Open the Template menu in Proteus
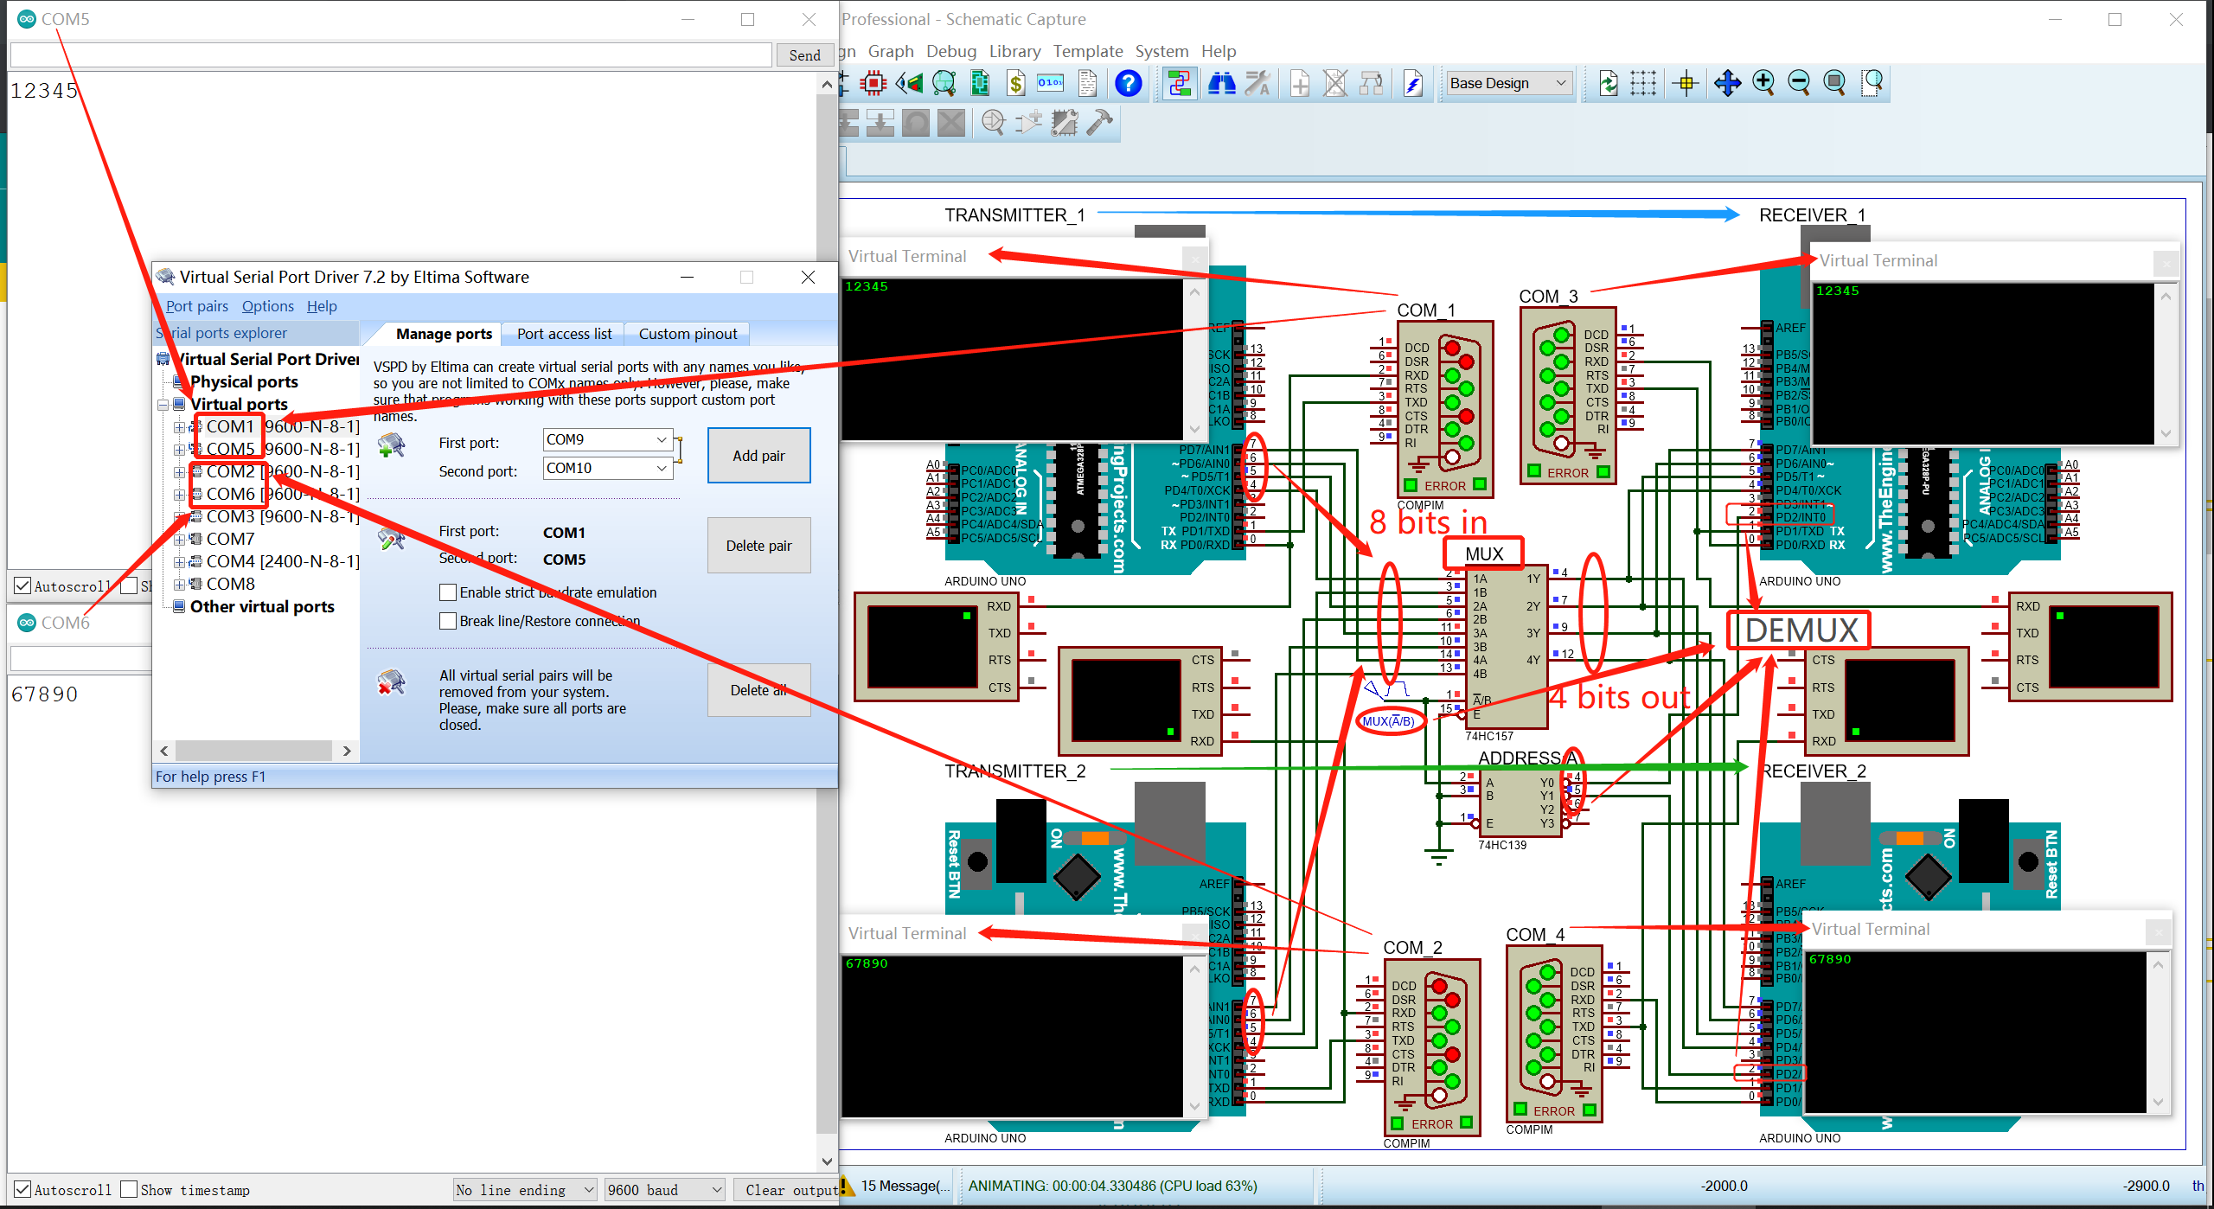 [x=1087, y=51]
